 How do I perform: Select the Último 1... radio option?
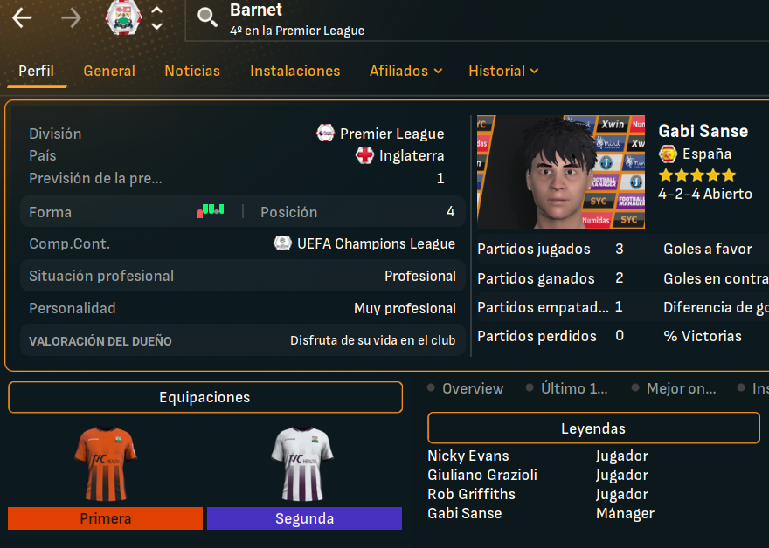click(566, 388)
